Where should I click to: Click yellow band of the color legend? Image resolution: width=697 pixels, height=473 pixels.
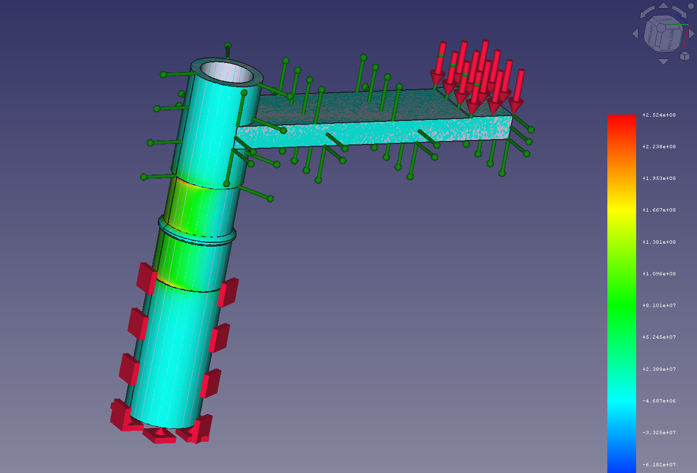point(622,210)
